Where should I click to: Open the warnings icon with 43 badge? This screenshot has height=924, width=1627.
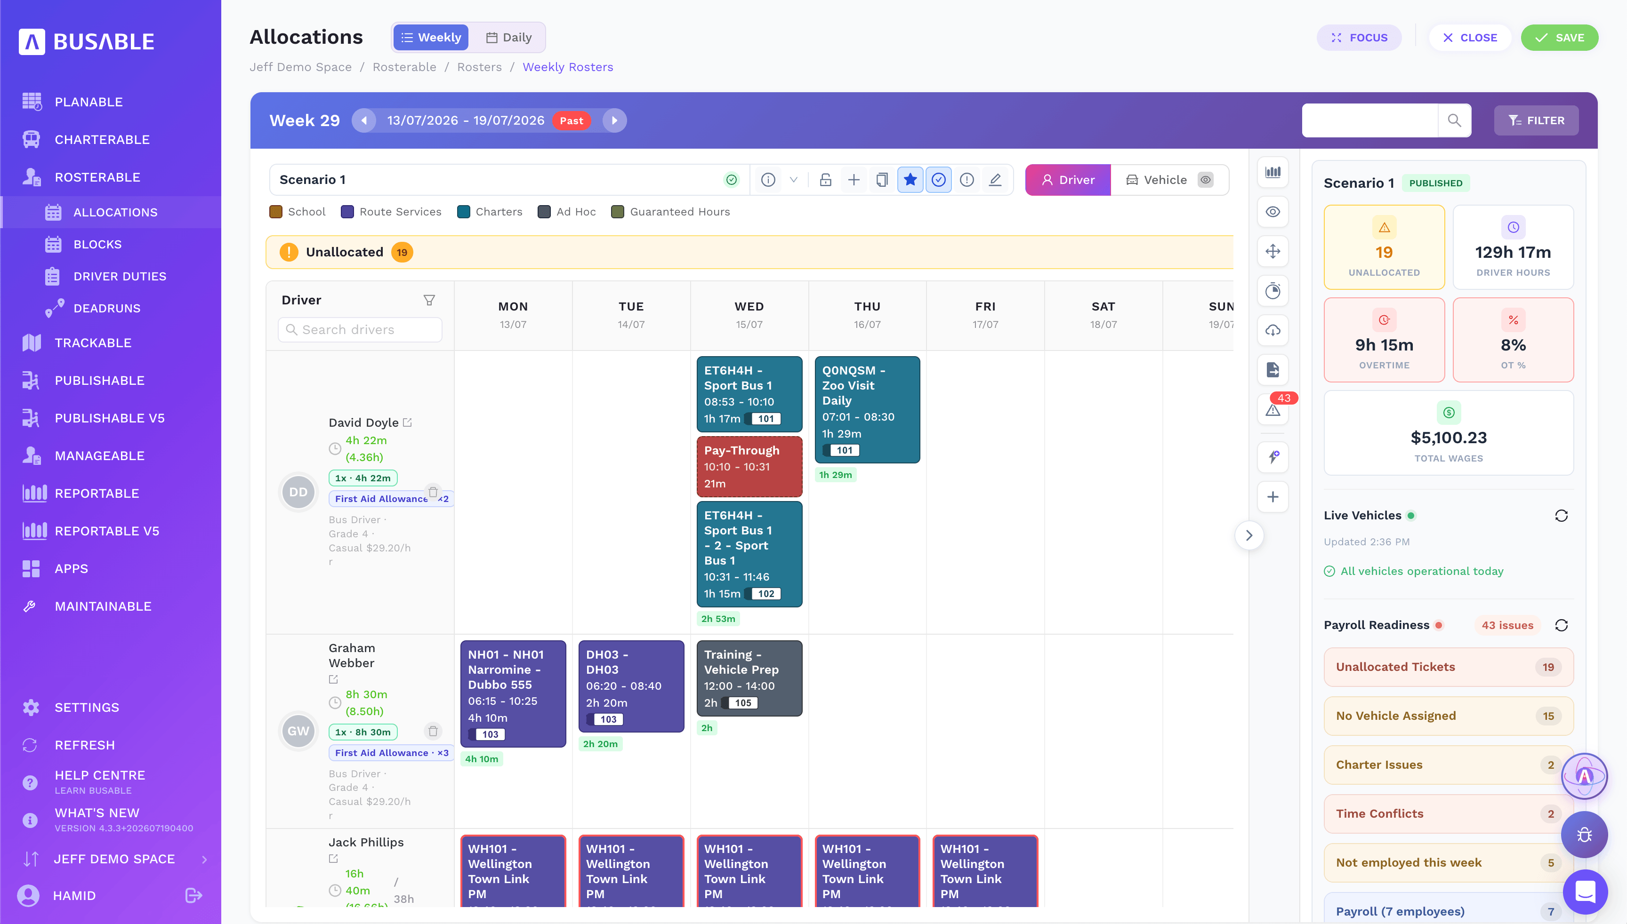(1273, 410)
